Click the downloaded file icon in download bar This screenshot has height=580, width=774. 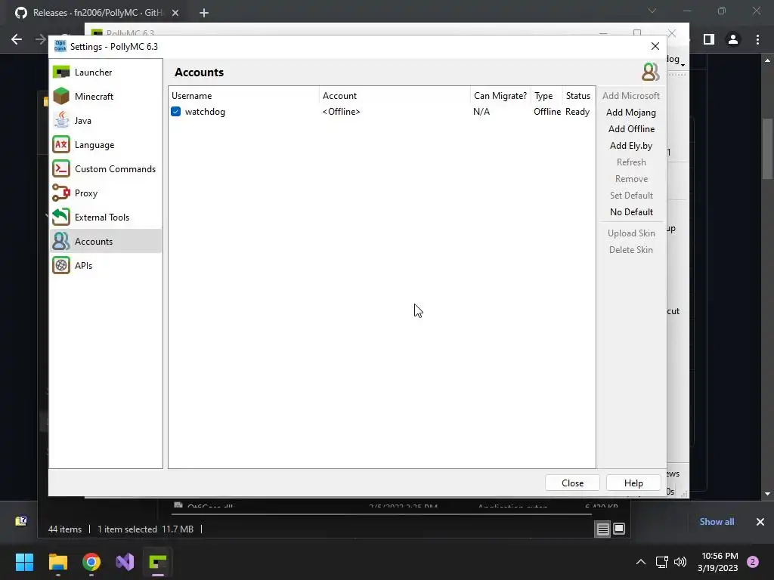21,521
